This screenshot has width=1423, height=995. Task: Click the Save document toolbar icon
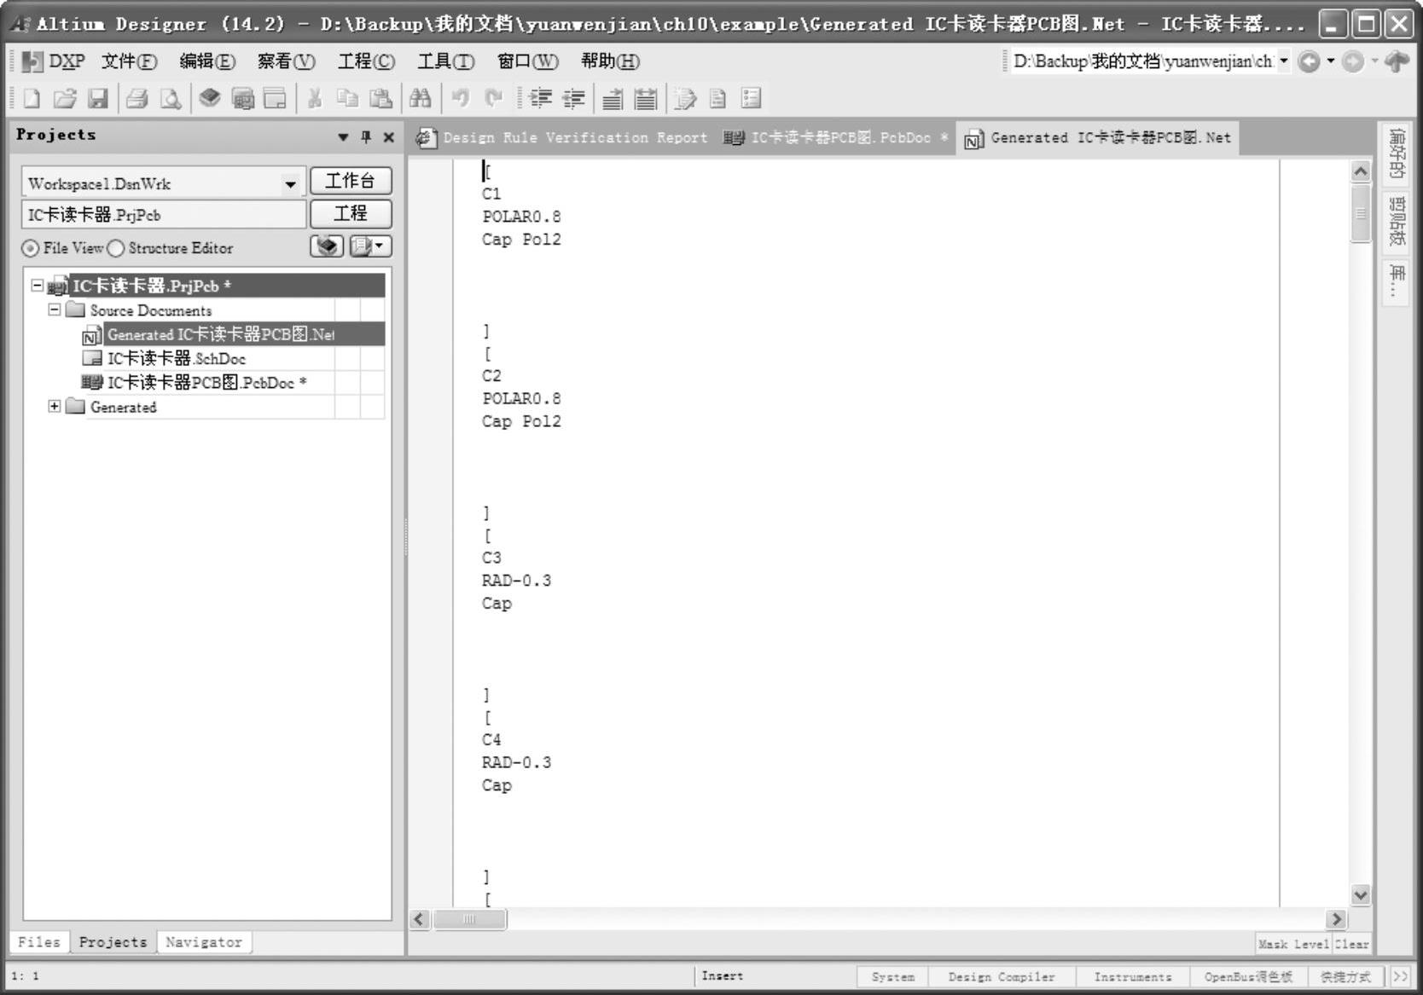pyautogui.click(x=98, y=99)
